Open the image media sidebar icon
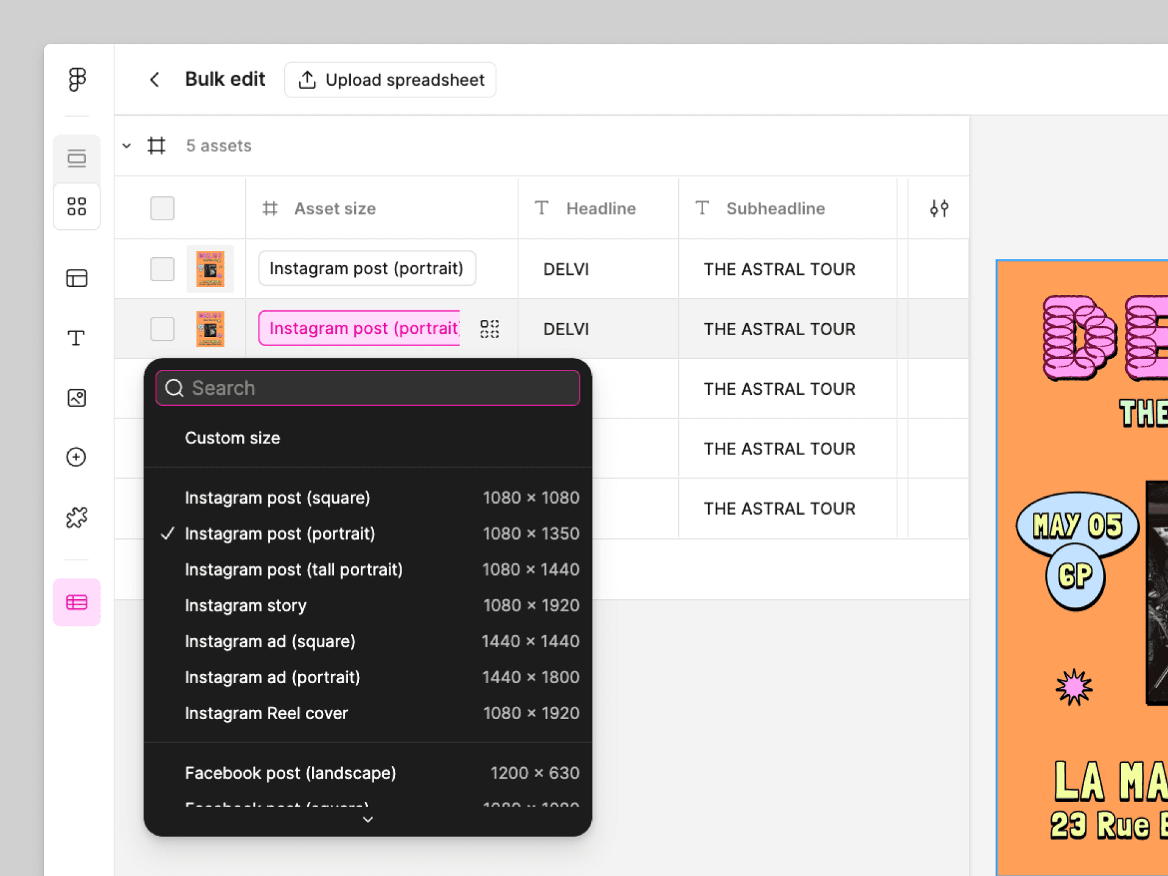This screenshot has height=876, width=1168. (x=77, y=398)
